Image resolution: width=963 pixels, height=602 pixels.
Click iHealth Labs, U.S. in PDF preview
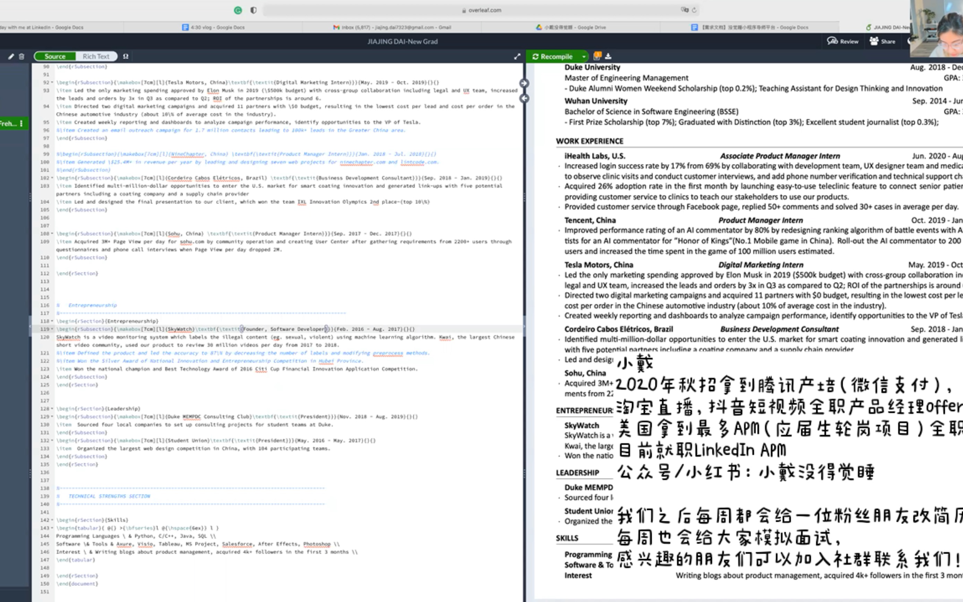[595, 156]
